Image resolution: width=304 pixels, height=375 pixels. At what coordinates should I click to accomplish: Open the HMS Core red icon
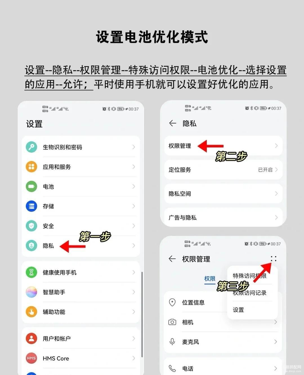click(x=32, y=358)
